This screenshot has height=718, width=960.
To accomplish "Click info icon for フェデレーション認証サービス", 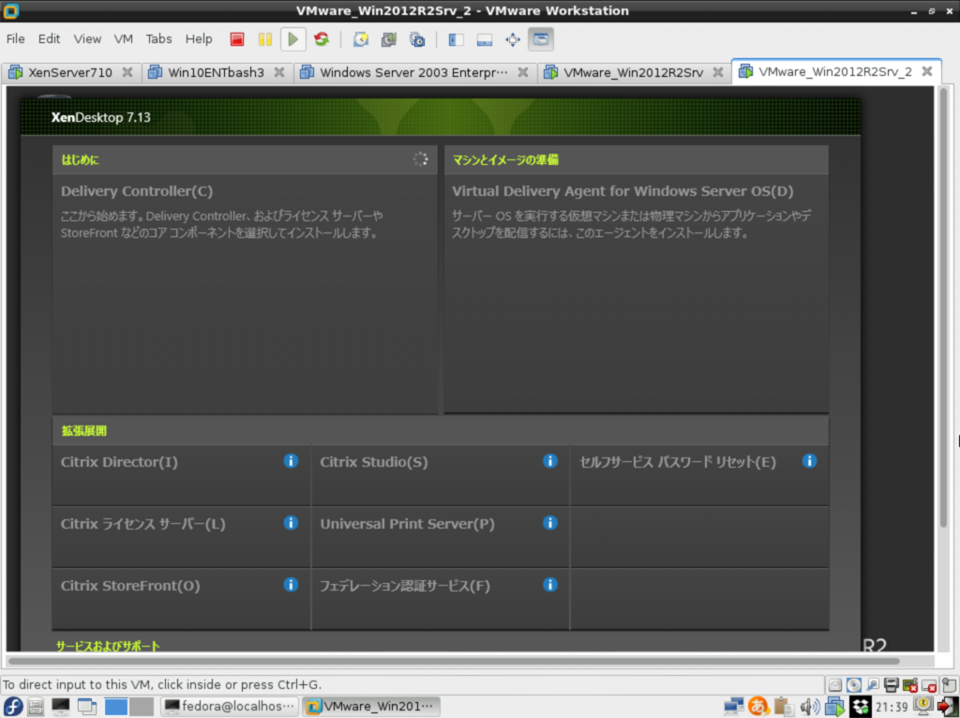I will (x=550, y=585).
